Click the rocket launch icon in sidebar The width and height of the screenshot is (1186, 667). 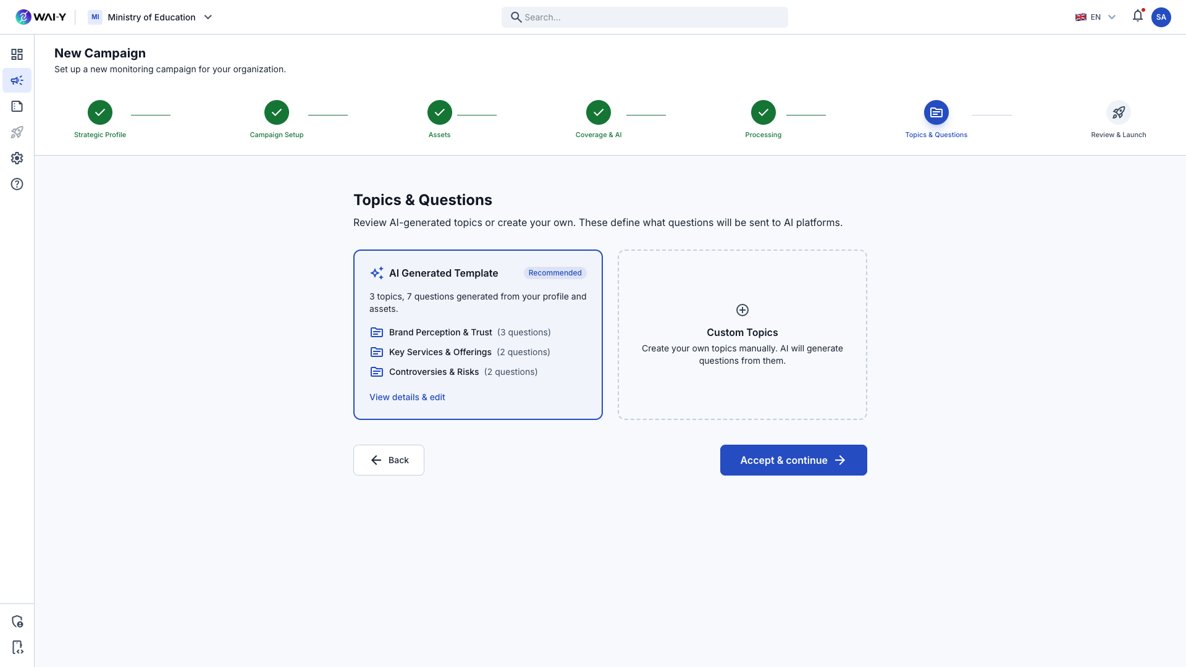17,132
